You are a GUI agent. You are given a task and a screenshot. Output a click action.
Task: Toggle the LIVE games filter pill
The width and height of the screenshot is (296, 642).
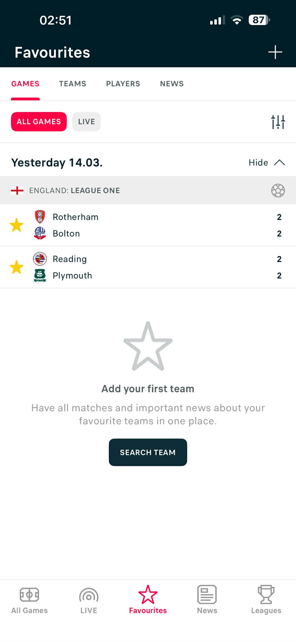(86, 122)
